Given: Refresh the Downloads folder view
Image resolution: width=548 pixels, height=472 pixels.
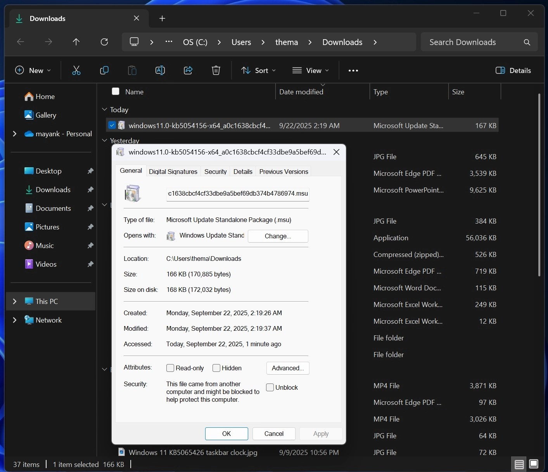Looking at the screenshot, I should 104,42.
